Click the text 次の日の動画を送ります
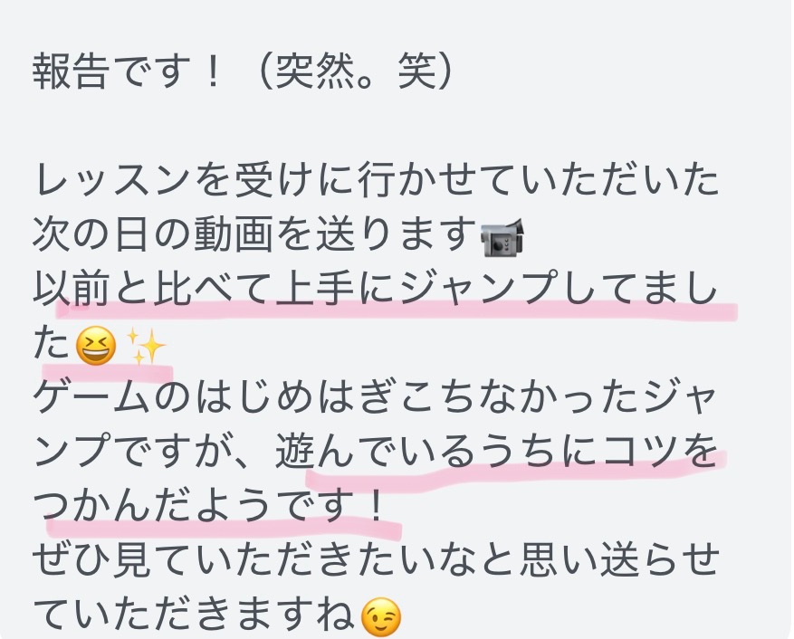Image resolution: width=794 pixels, height=639 pixels. tap(254, 236)
